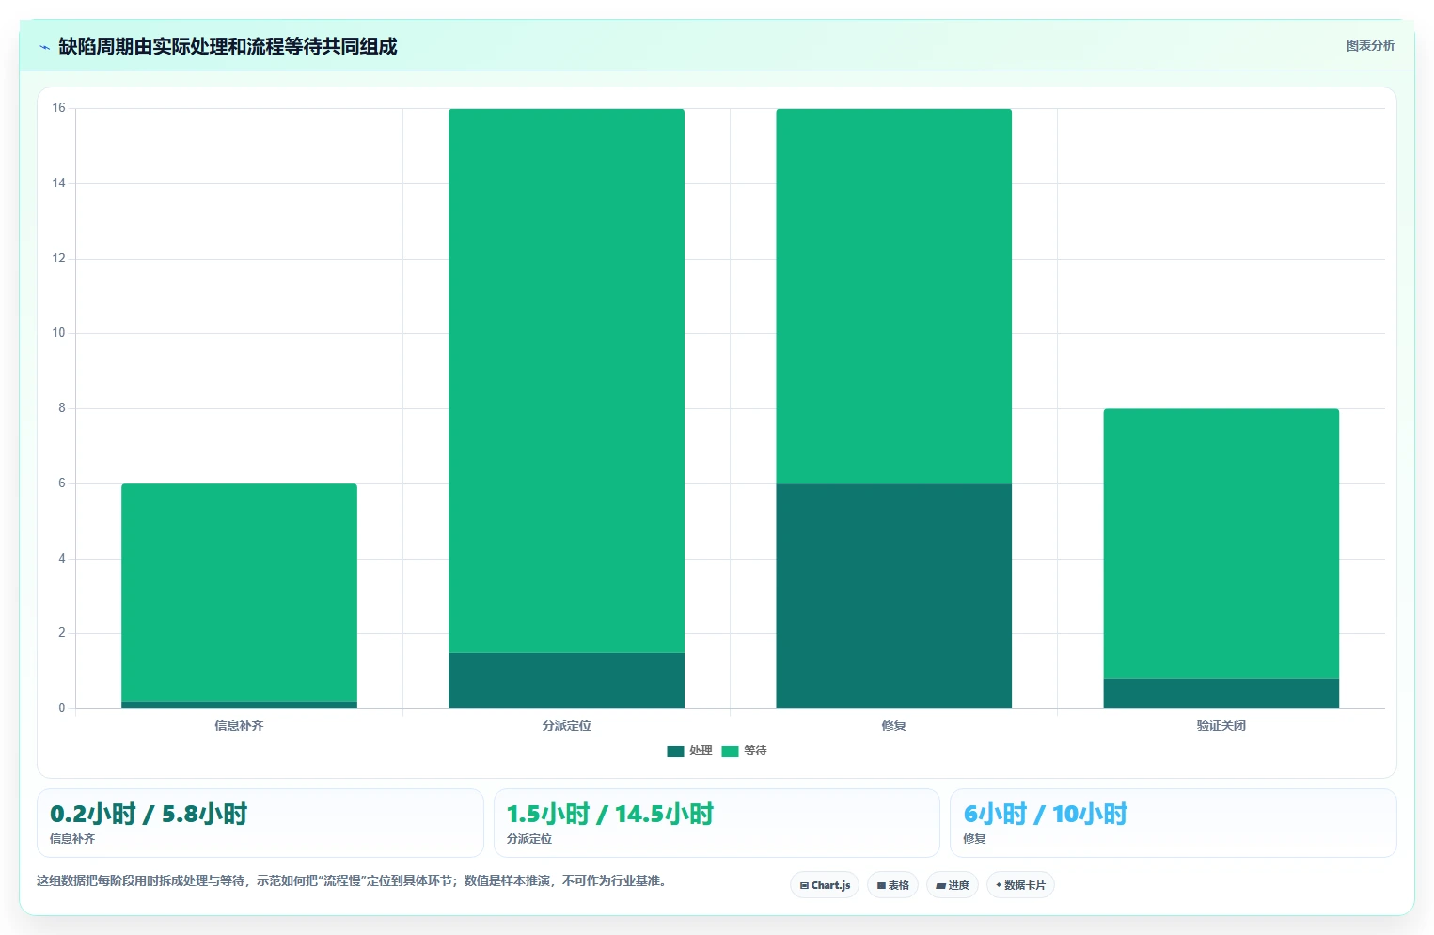Click the 验证关闭 processing bar segment
Screen dimensions: 1434x935
[x=1221, y=693]
